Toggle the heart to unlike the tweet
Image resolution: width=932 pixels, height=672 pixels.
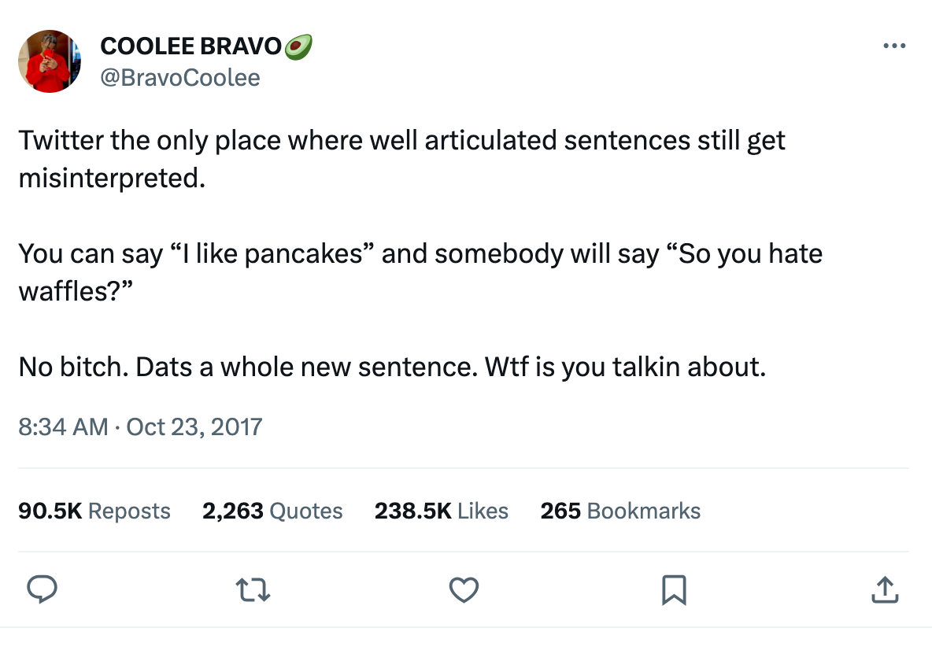(x=464, y=589)
